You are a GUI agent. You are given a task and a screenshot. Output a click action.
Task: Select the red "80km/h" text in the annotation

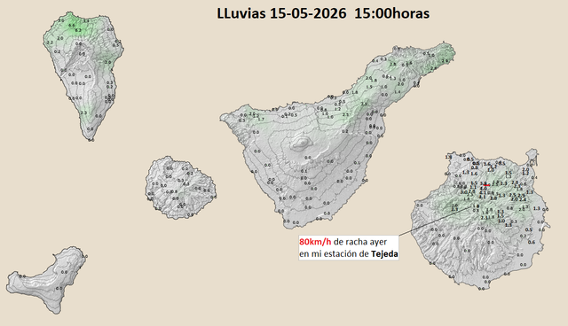[x=315, y=242]
